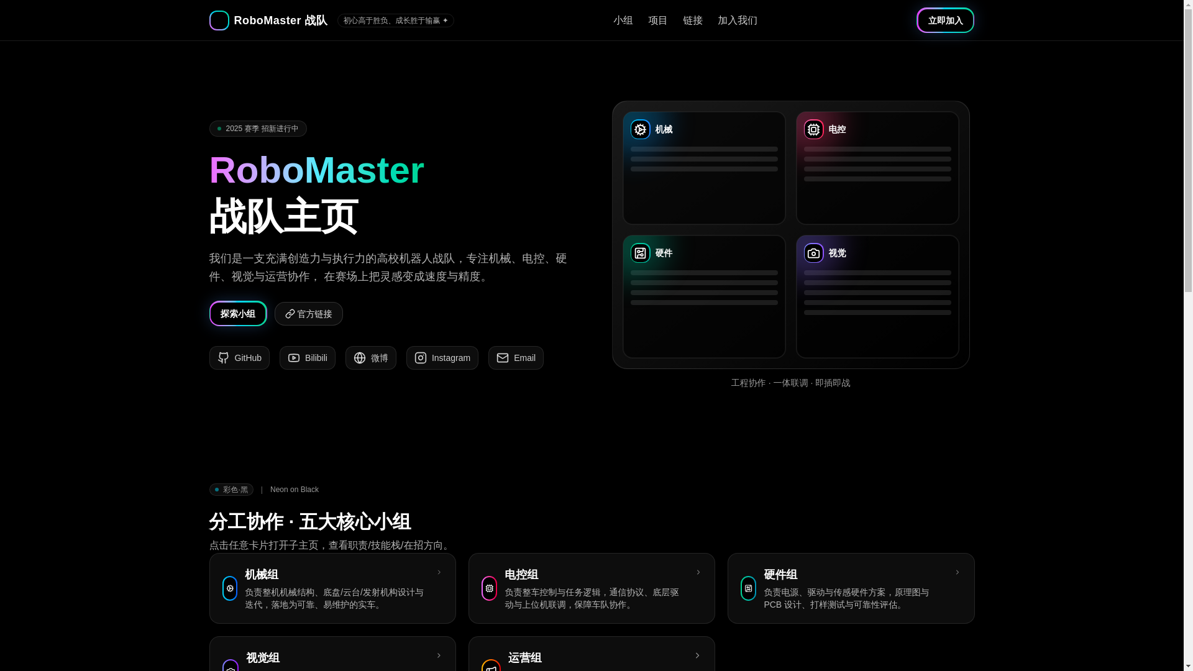Open the 小组 nav item

pyautogui.click(x=623, y=21)
